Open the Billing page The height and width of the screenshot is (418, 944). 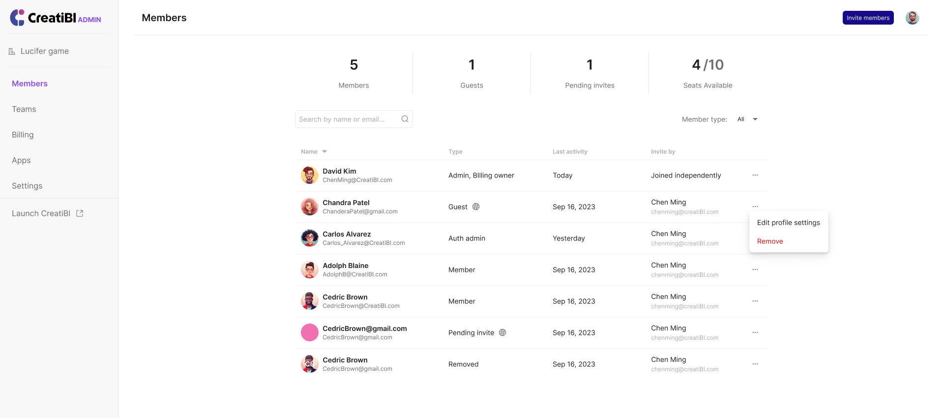(23, 135)
